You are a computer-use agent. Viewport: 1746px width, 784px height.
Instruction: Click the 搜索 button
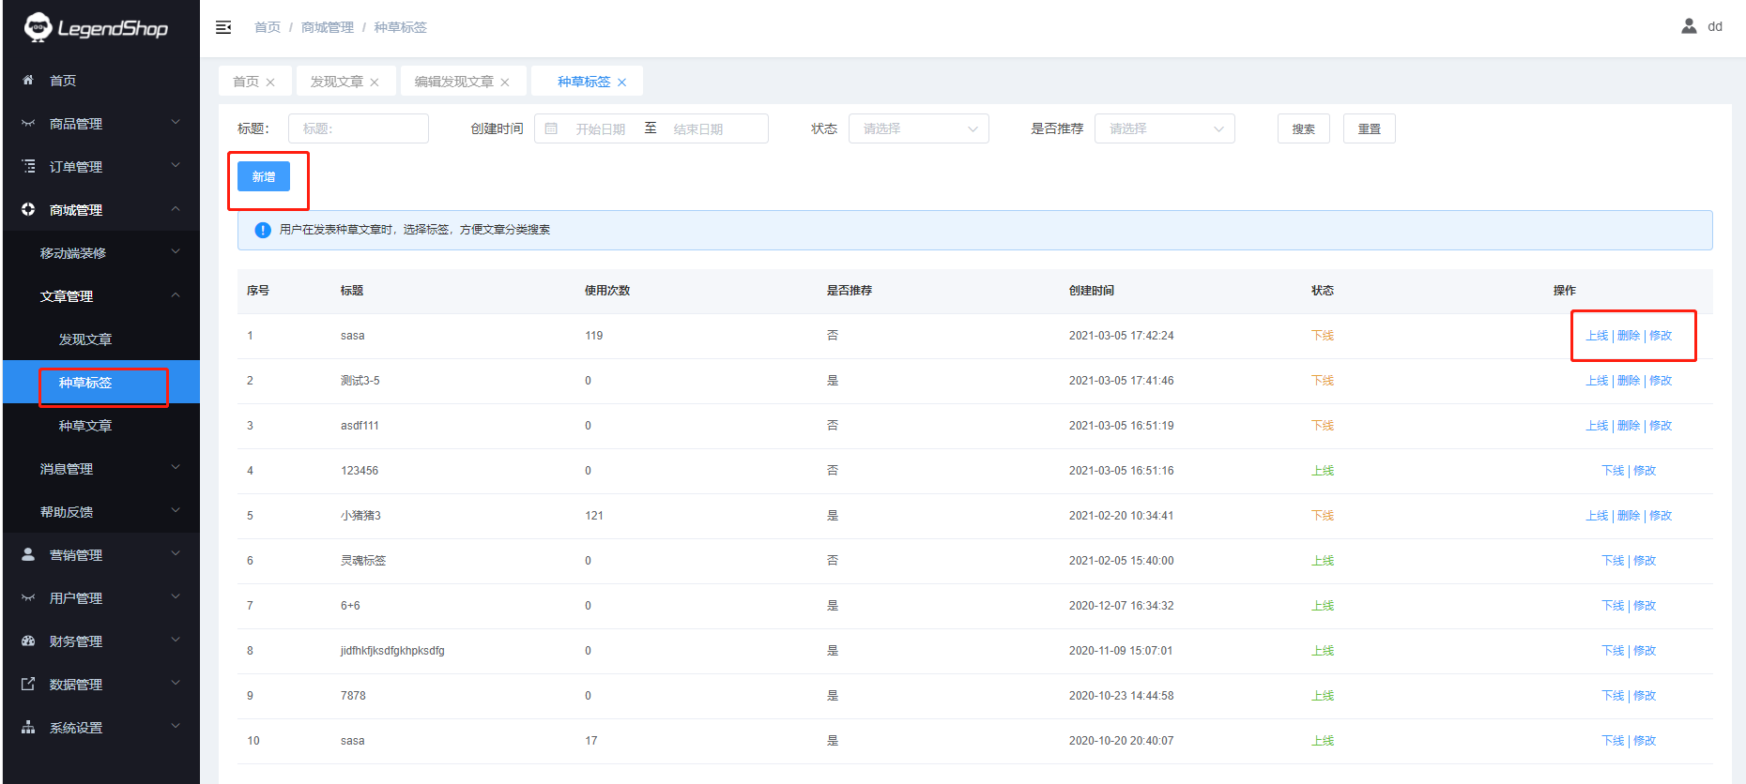coord(1303,128)
